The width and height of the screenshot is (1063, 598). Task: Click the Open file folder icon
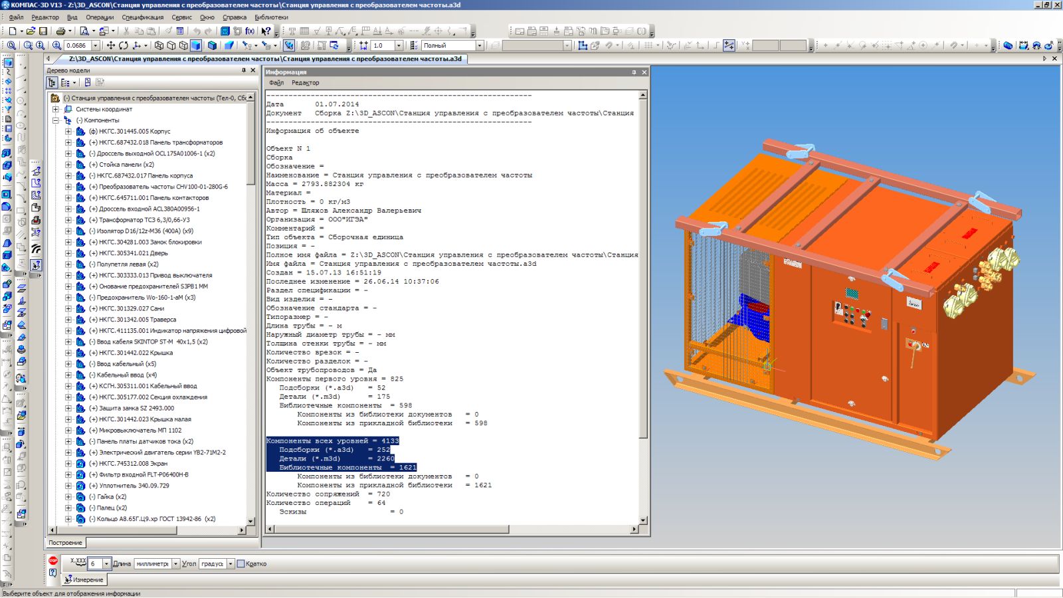[31, 31]
